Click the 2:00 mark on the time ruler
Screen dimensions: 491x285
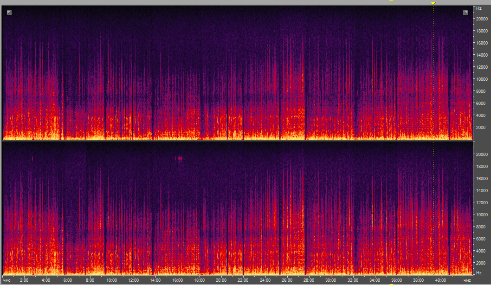tap(24, 280)
